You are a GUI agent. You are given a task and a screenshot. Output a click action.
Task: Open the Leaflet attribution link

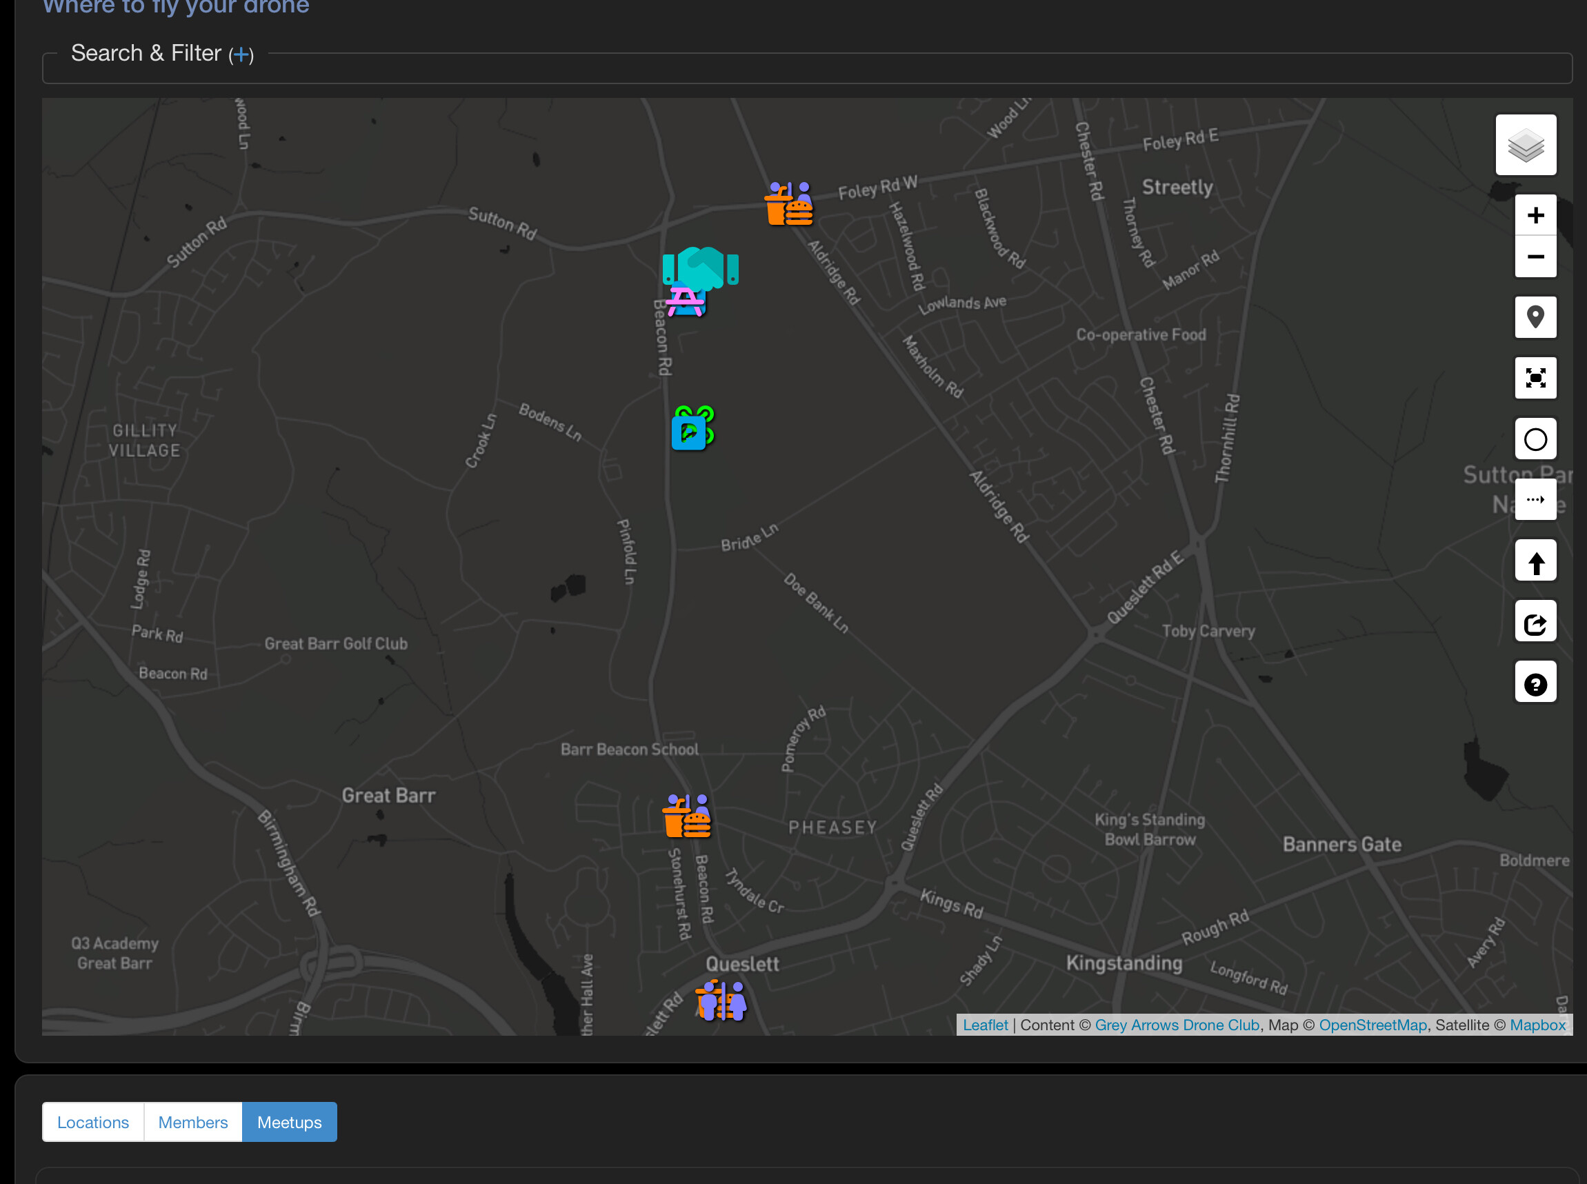985,1025
